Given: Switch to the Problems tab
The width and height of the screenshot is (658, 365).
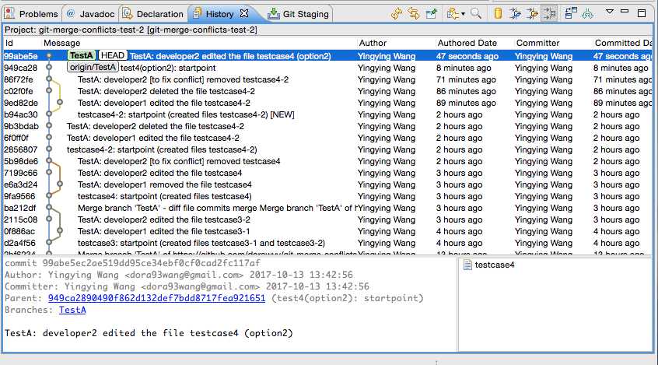Looking at the screenshot, I should tap(31, 14).
